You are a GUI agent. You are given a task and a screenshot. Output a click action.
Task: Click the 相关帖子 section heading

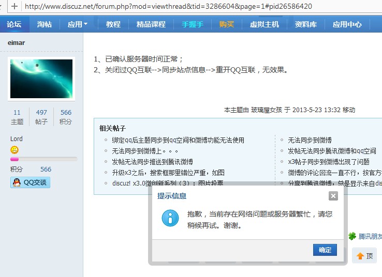click(112, 128)
